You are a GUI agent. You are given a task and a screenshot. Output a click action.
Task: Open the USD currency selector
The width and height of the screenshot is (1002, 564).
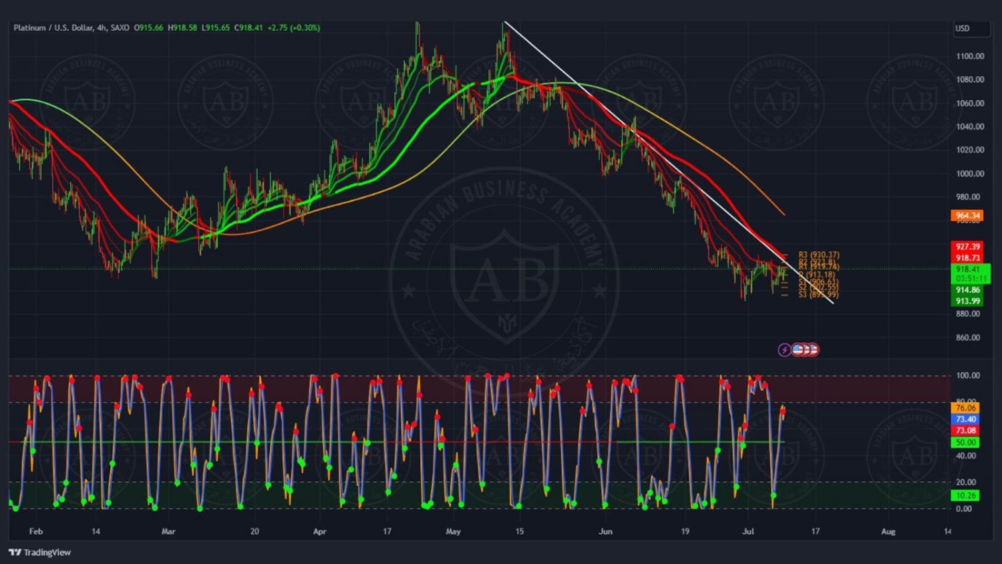[970, 29]
